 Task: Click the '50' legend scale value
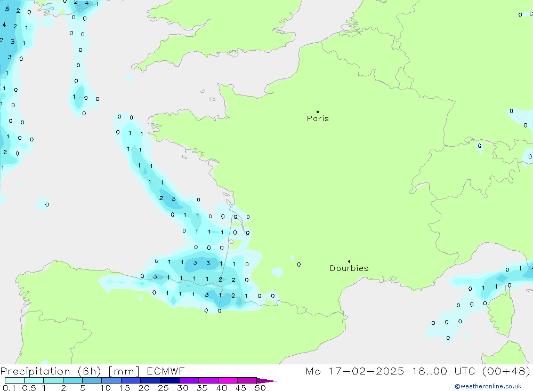[260, 388]
